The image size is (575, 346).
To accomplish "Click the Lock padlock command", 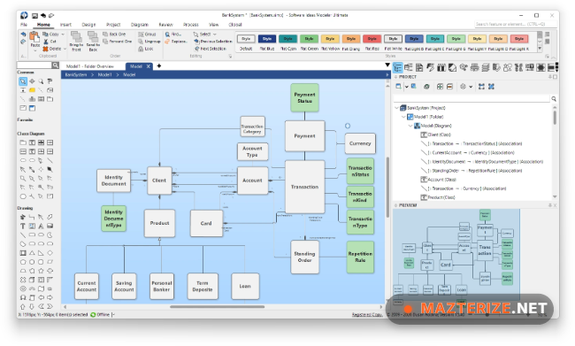I will (x=146, y=49).
